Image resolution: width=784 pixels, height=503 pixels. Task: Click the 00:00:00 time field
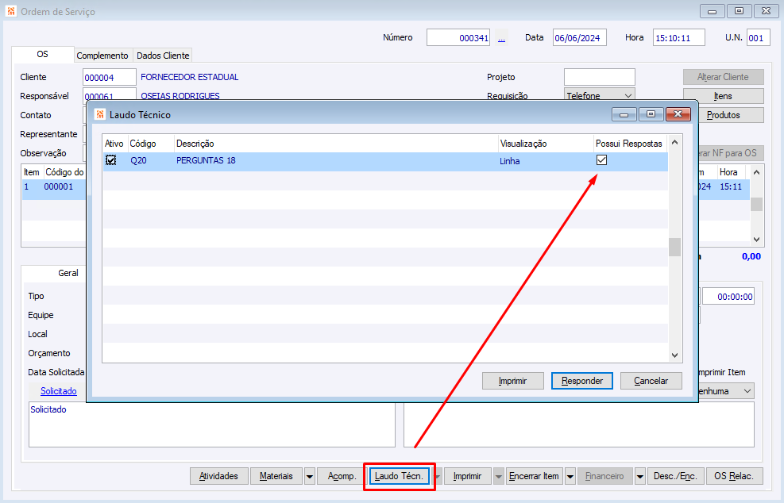click(x=728, y=296)
